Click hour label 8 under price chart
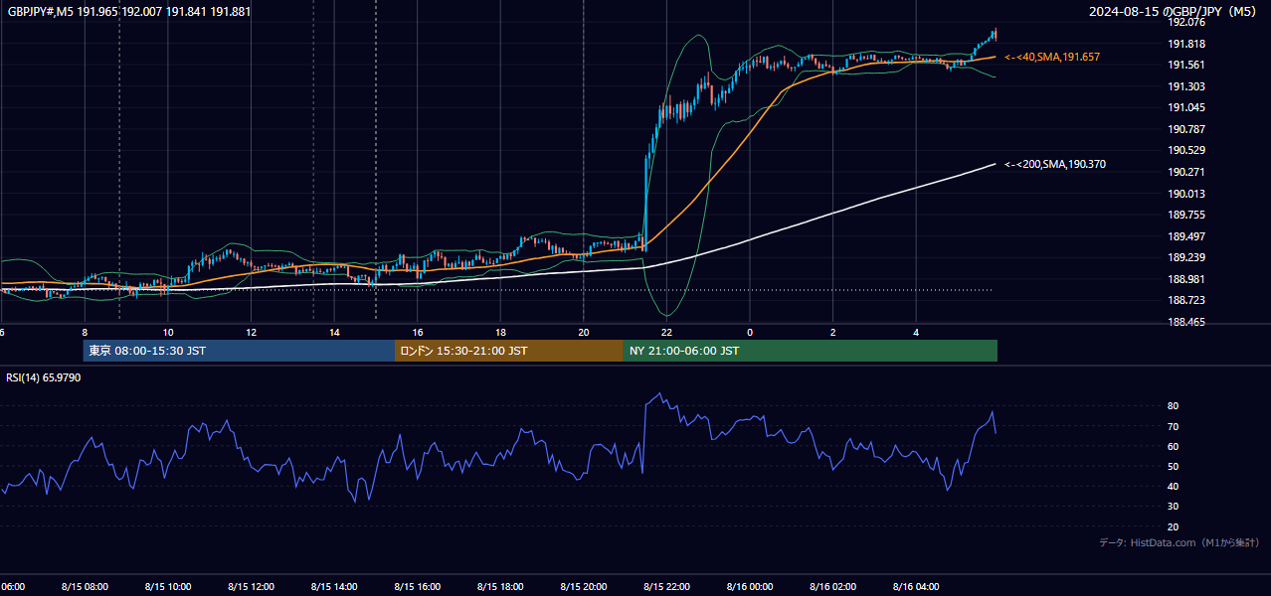The height and width of the screenshot is (596, 1271). click(x=85, y=332)
